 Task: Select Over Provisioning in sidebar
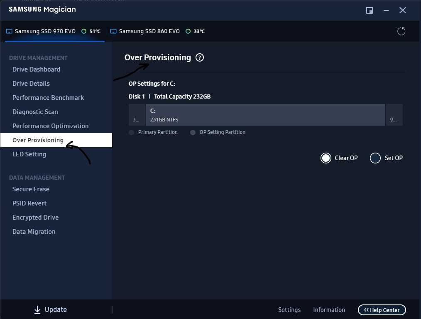56,140
